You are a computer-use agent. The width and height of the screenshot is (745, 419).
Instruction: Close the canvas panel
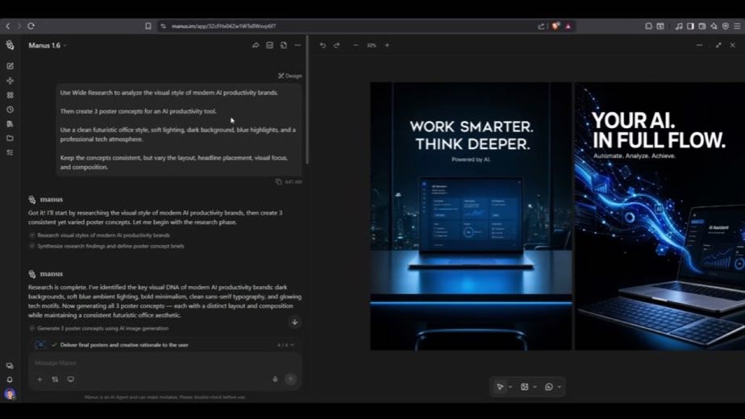point(733,45)
